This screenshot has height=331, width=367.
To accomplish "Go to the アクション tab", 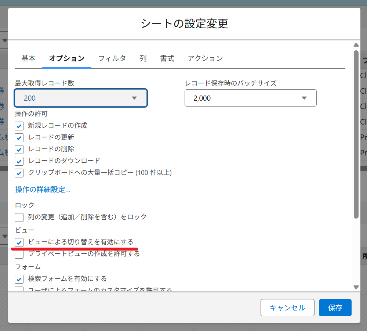I will [x=205, y=58].
